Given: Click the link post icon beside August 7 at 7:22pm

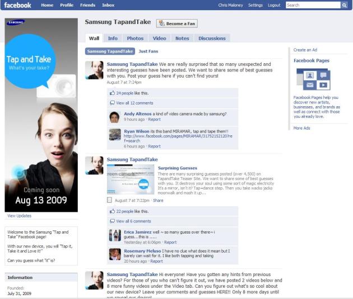Looking at the screenshot, I should pos(109,200).
